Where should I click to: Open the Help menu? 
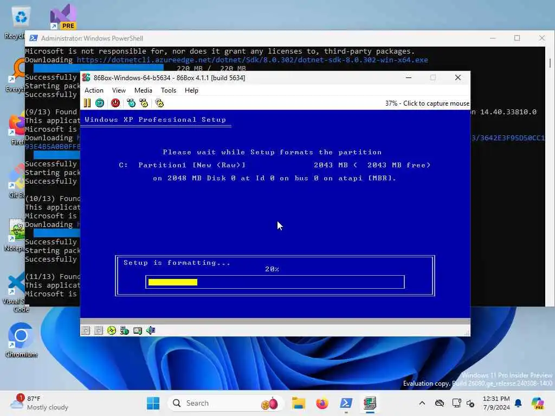pos(191,90)
